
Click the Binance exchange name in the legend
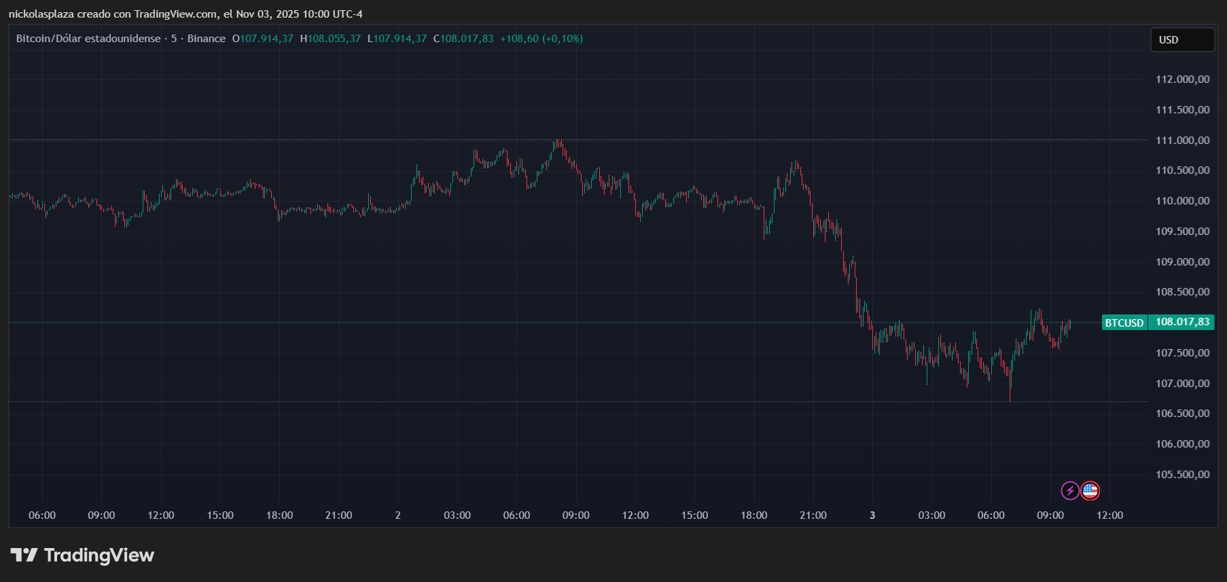[206, 39]
